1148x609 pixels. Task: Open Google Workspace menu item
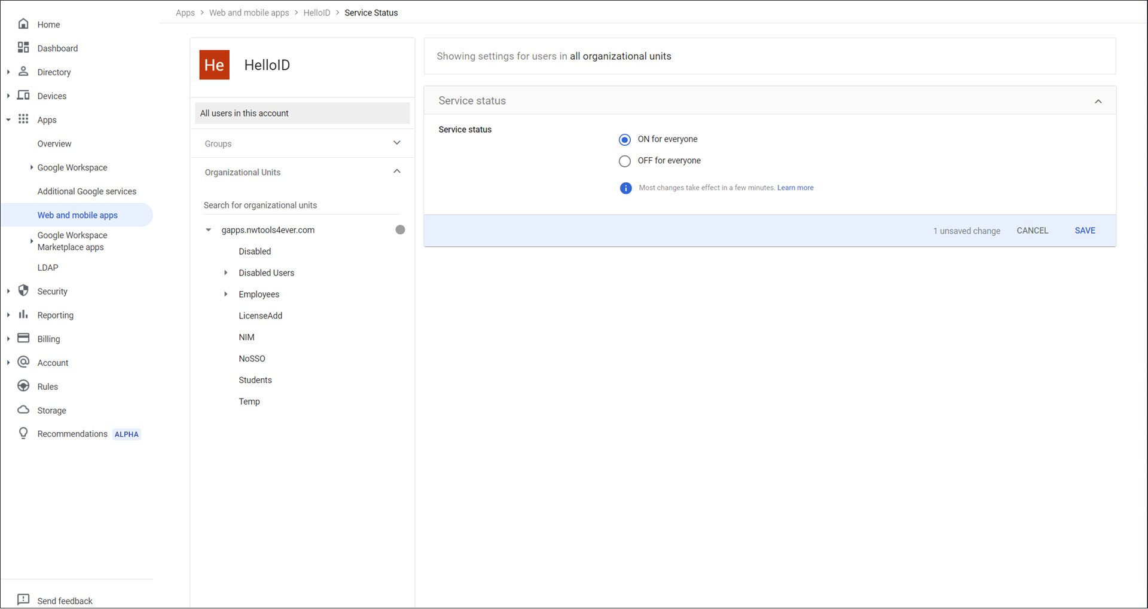(x=72, y=168)
